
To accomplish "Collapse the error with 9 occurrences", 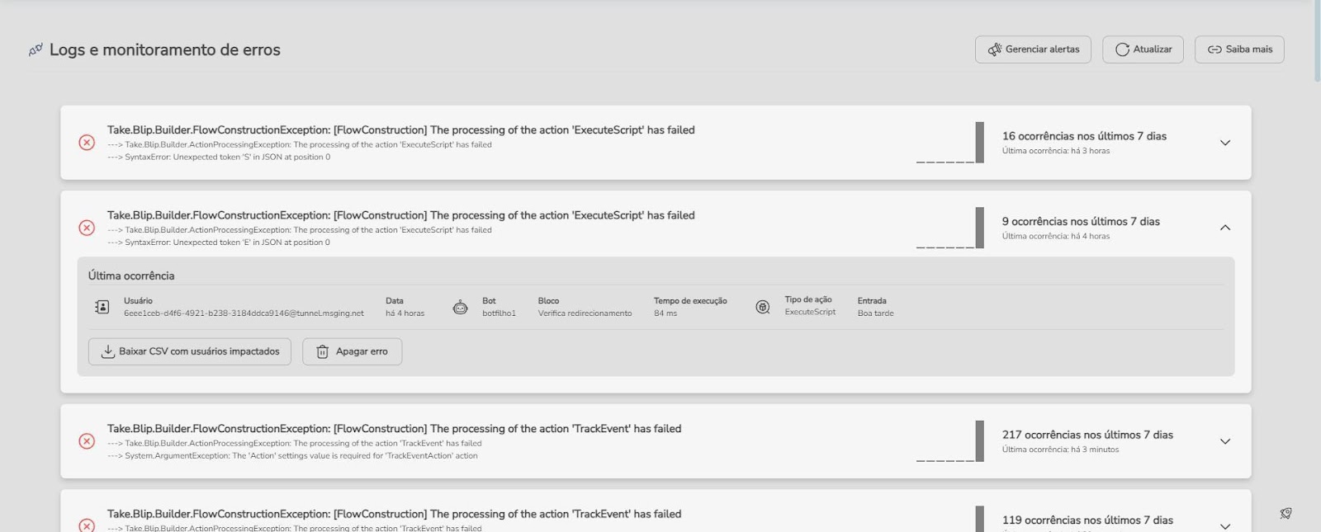I will (x=1225, y=228).
